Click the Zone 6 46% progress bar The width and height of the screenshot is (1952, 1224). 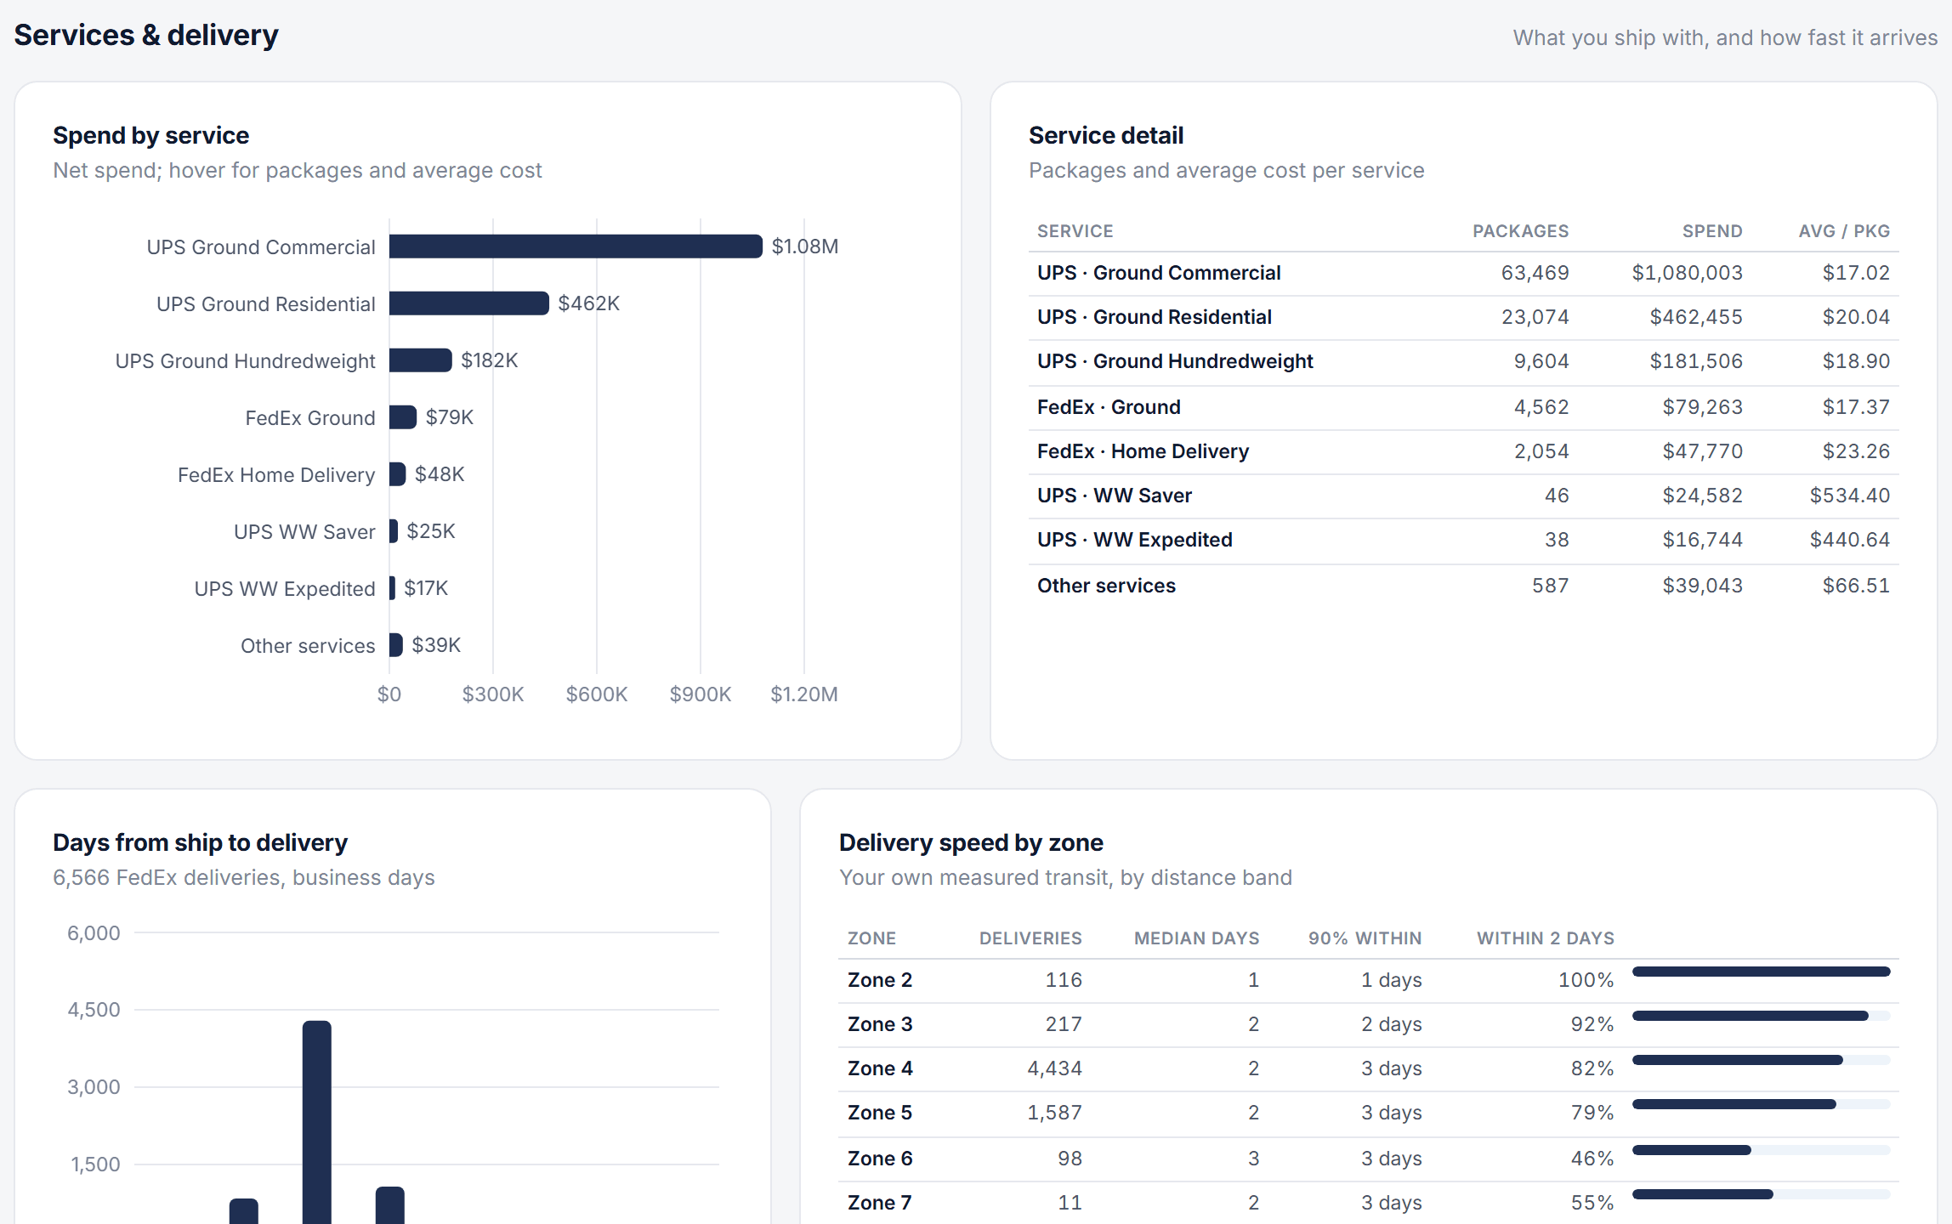(x=1761, y=1150)
